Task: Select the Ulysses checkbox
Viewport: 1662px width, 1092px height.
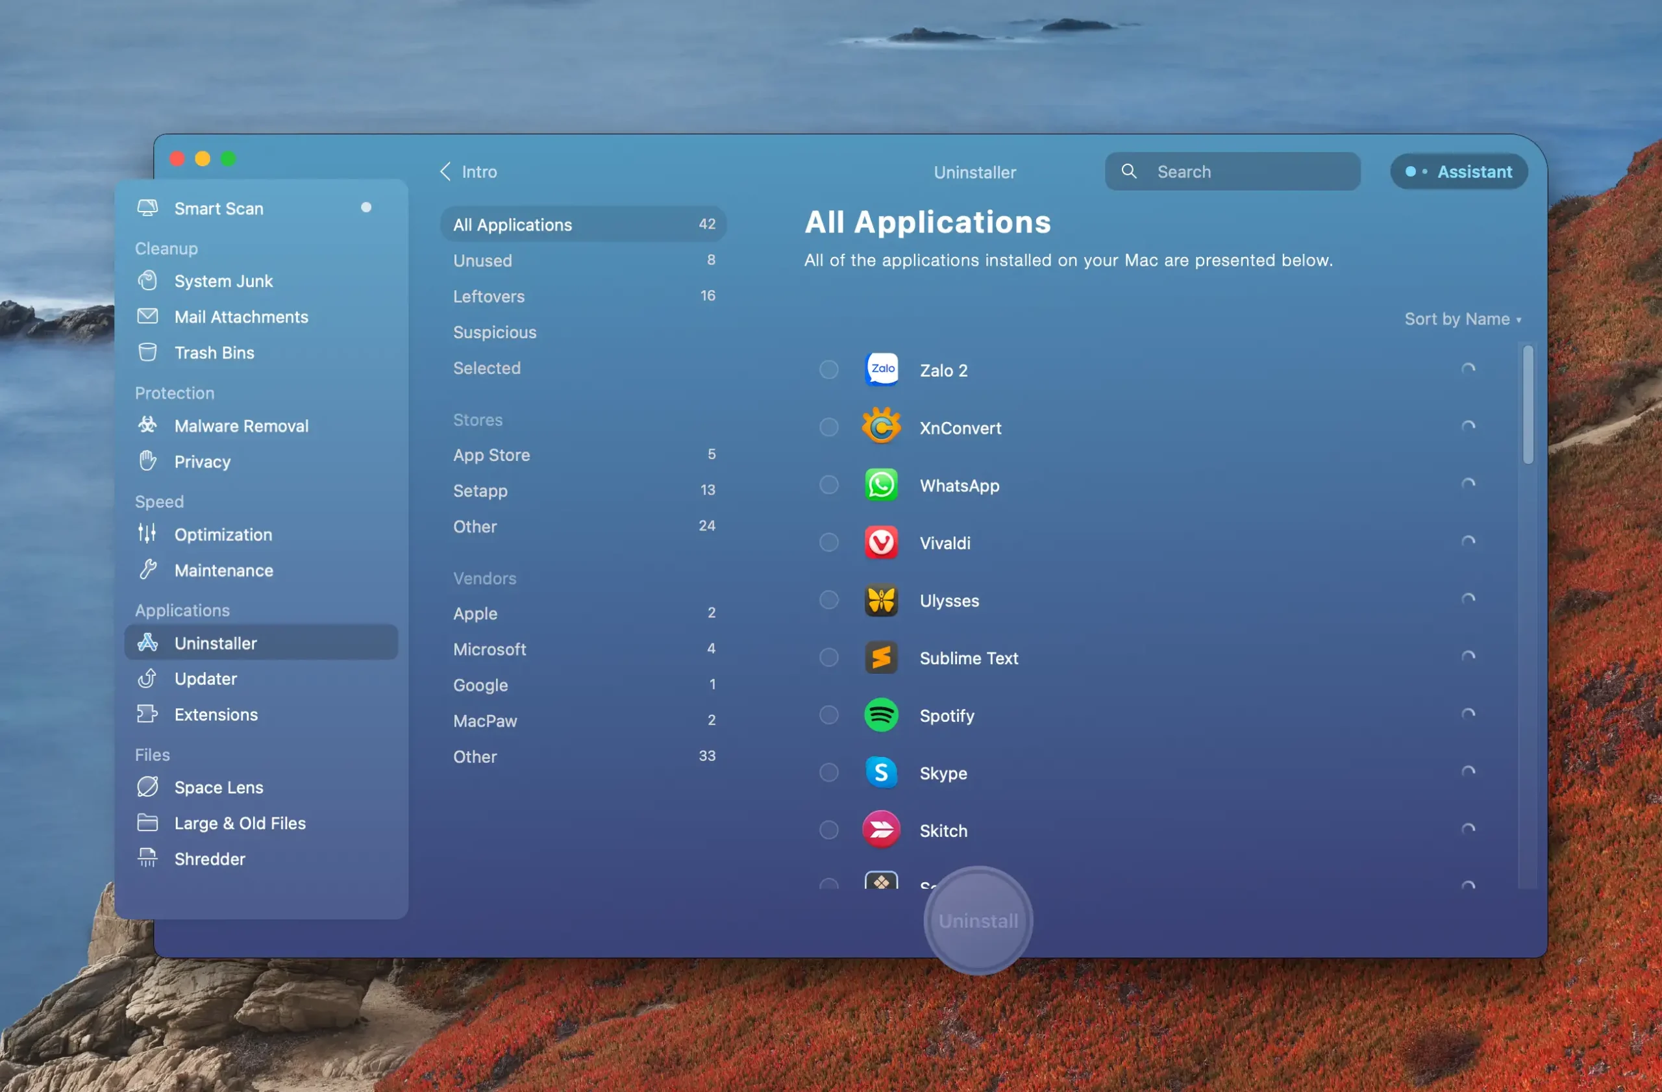Action: click(x=829, y=600)
